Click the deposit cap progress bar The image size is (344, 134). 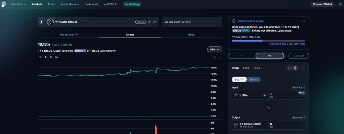[268, 41]
